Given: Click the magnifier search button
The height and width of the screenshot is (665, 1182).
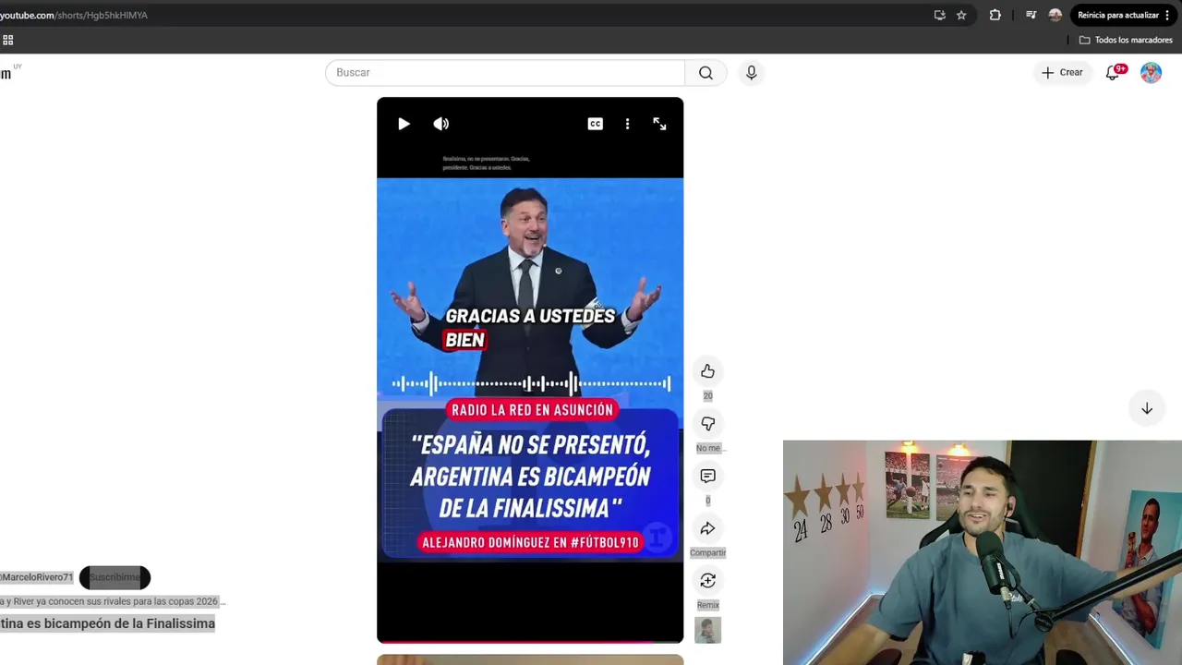Looking at the screenshot, I should coord(706,73).
